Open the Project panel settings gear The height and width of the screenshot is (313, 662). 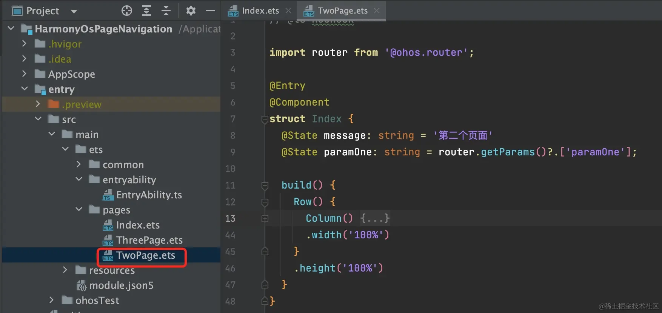pyautogui.click(x=191, y=11)
